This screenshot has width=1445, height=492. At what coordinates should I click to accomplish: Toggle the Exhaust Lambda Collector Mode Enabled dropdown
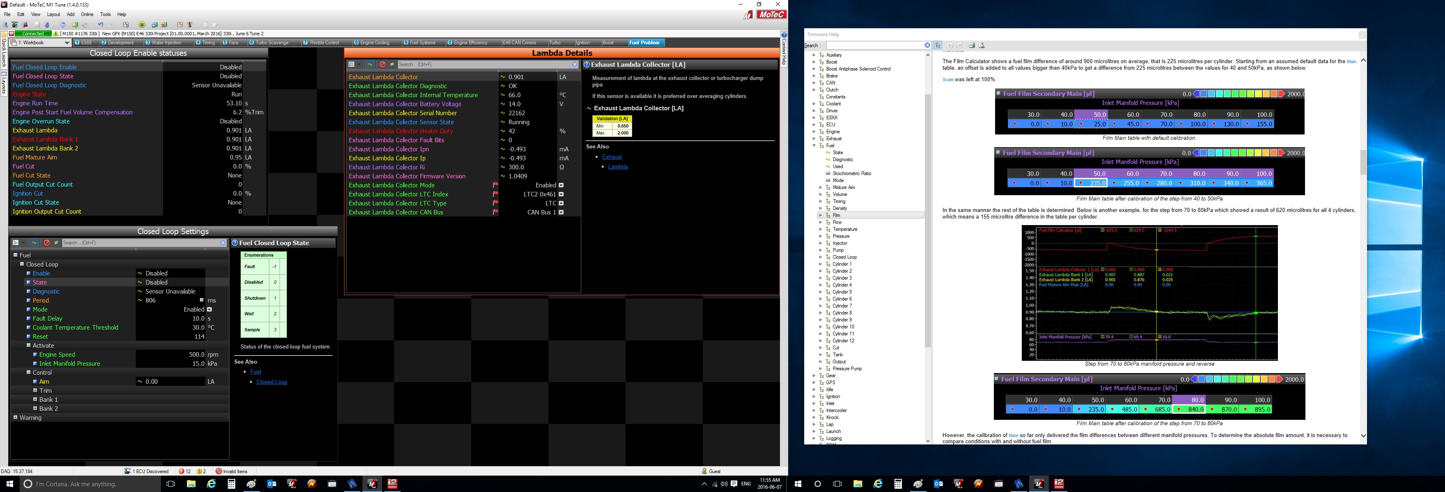point(561,185)
